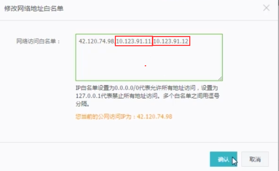Image resolution: width=279 pixels, height=171 pixels.
Task: Click the highlighted 10.123.91.11 address
Action: pos(134,41)
